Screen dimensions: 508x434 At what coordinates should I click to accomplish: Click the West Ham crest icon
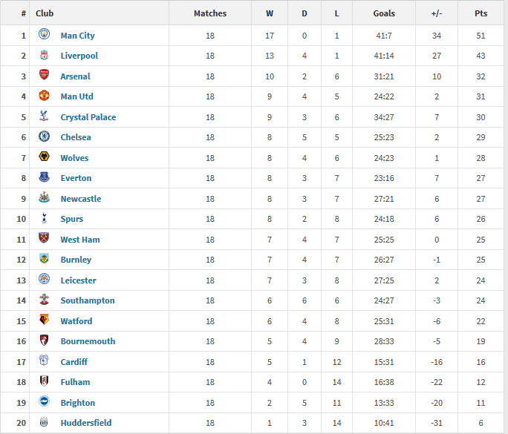pos(44,239)
